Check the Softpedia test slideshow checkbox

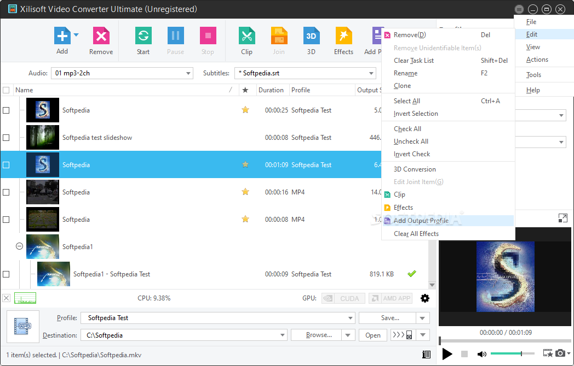point(6,138)
